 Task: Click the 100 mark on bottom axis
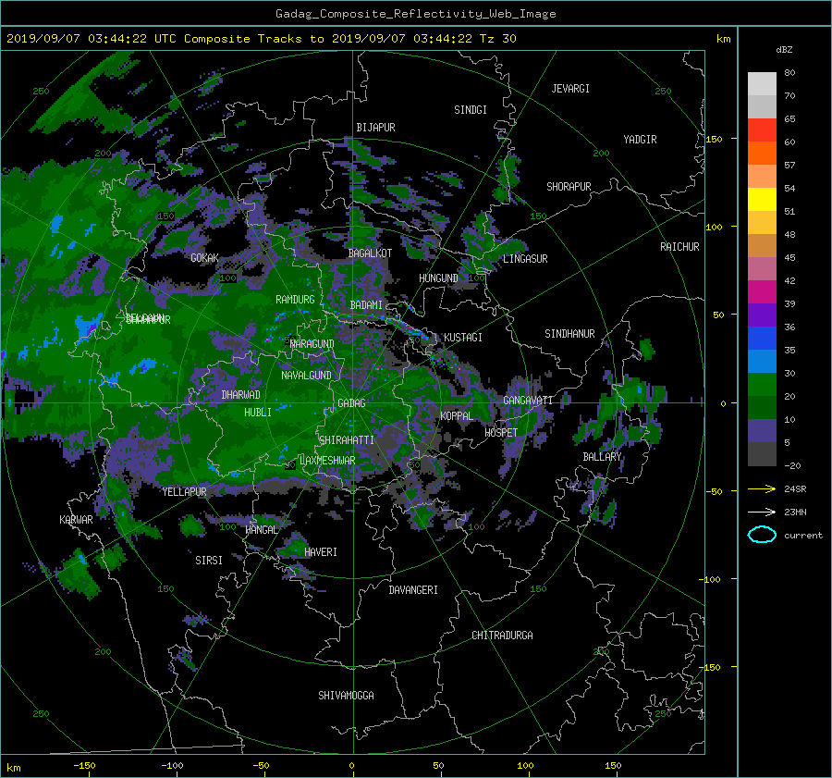point(525,766)
